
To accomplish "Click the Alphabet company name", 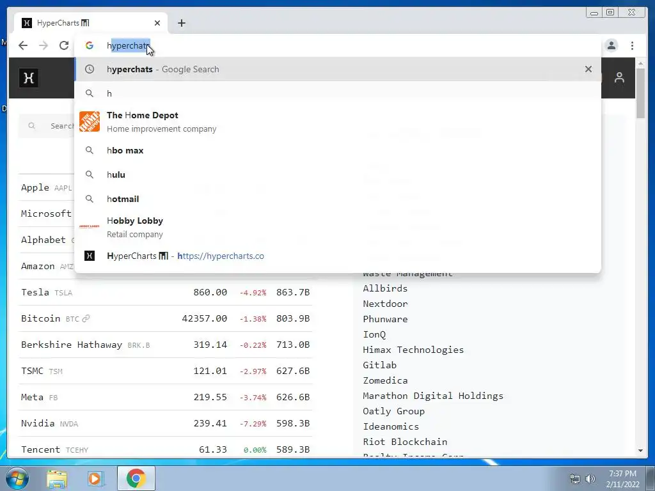I will (43, 240).
